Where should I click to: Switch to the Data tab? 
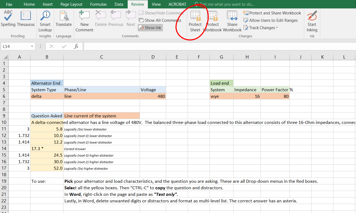click(x=119, y=4)
